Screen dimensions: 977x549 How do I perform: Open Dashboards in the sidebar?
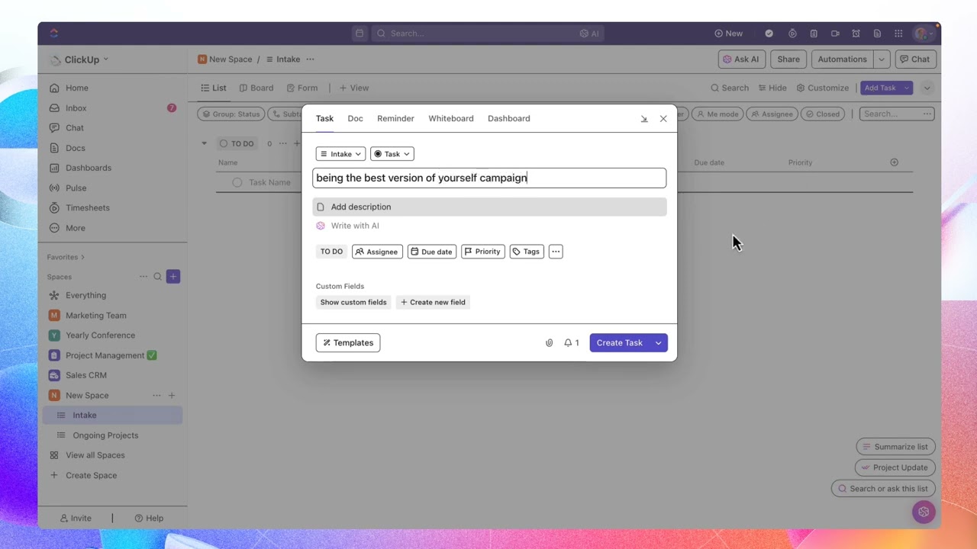point(88,168)
